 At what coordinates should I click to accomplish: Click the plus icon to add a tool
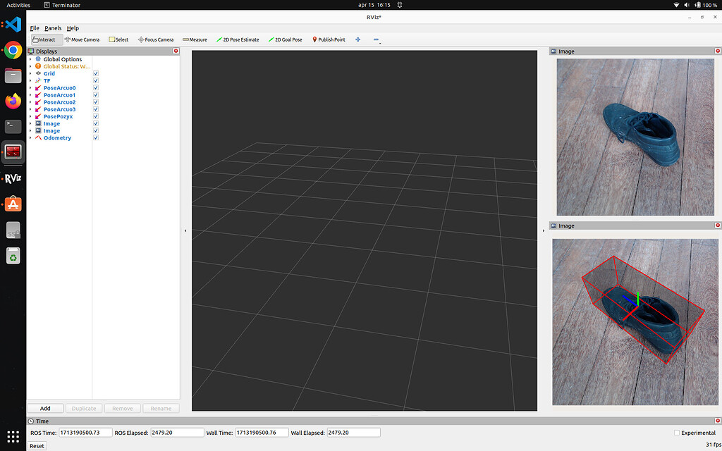357,39
